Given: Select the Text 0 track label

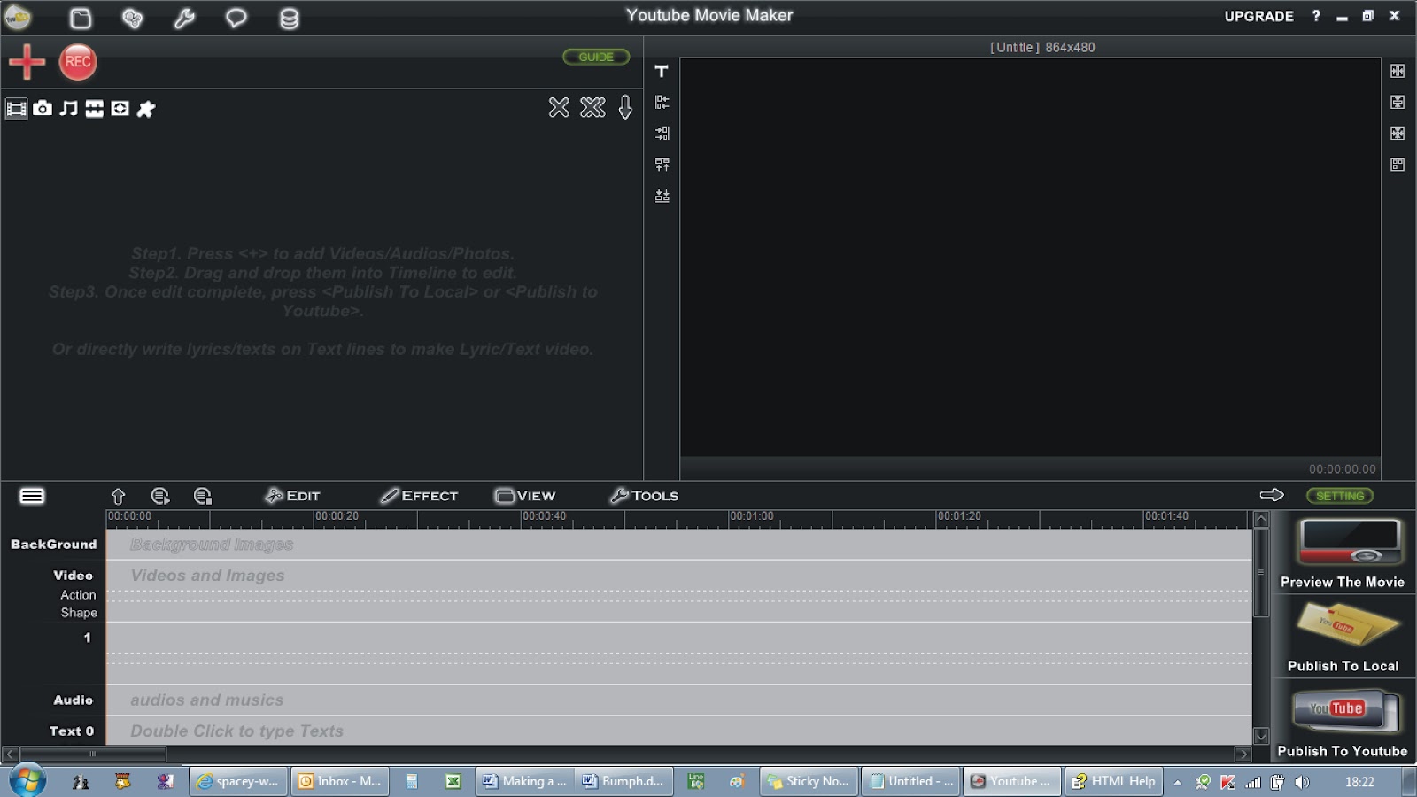Looking at the screenshot, I should [72, 731].
